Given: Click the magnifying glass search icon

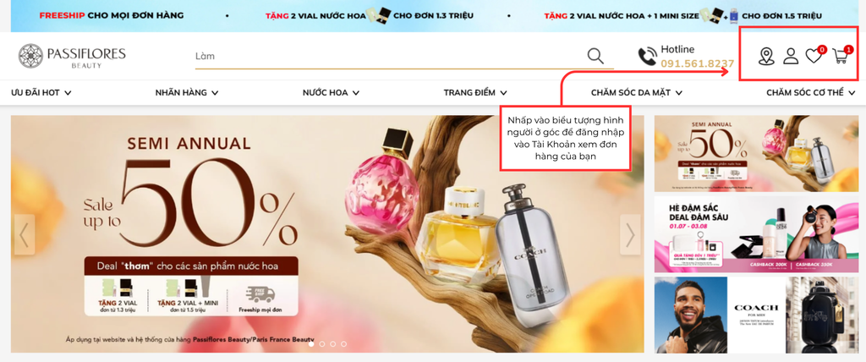Looking at the screenshot, I should tap(595, 56).
